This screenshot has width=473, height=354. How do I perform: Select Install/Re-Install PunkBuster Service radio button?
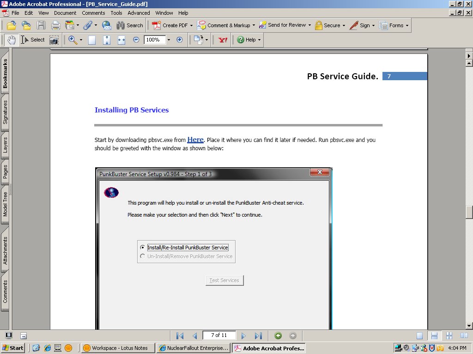(142, 248)
